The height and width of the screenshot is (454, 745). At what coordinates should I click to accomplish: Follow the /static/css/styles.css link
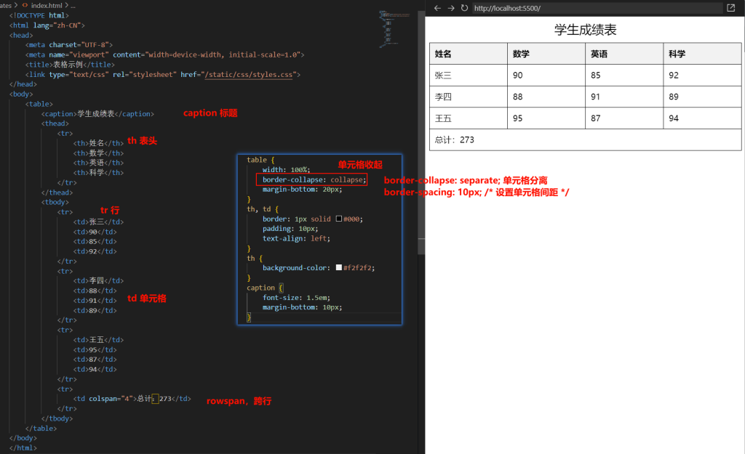(x=250, y=75)
